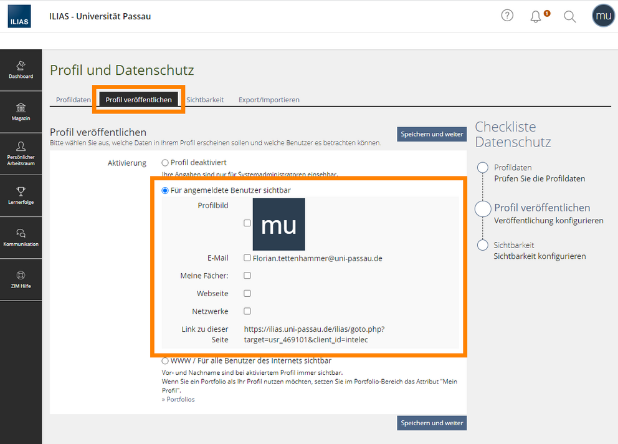This screenshot has width=618, height=444.
Task: Check the Profilbild checkbox
Action: click(247, 223)
